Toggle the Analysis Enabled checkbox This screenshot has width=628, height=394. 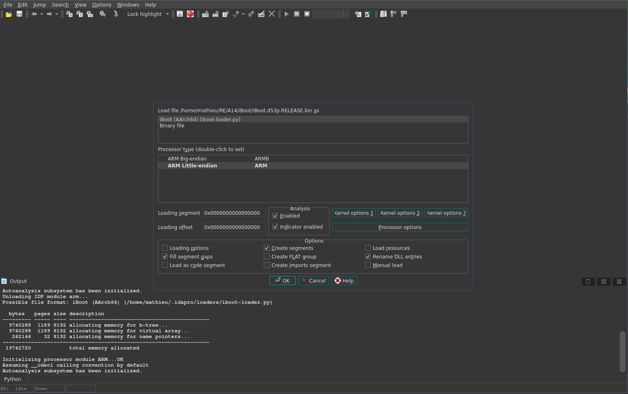(x=275, y=216)
